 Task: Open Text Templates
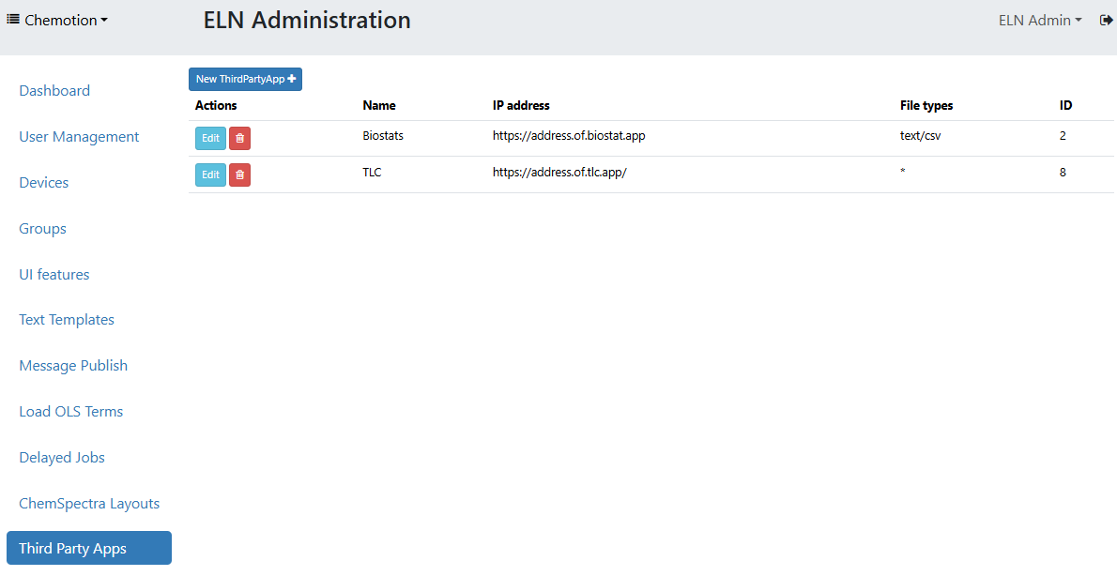[66, 320]
